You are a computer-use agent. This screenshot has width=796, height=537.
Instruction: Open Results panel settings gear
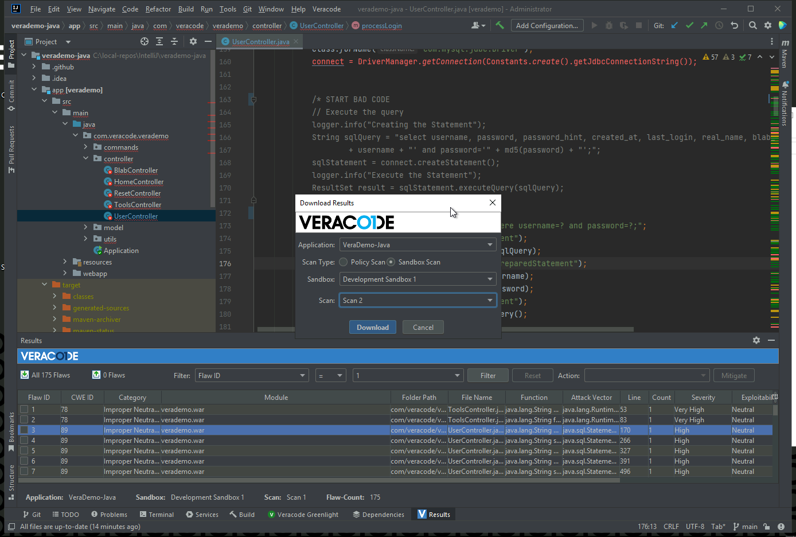pos(756,340)
